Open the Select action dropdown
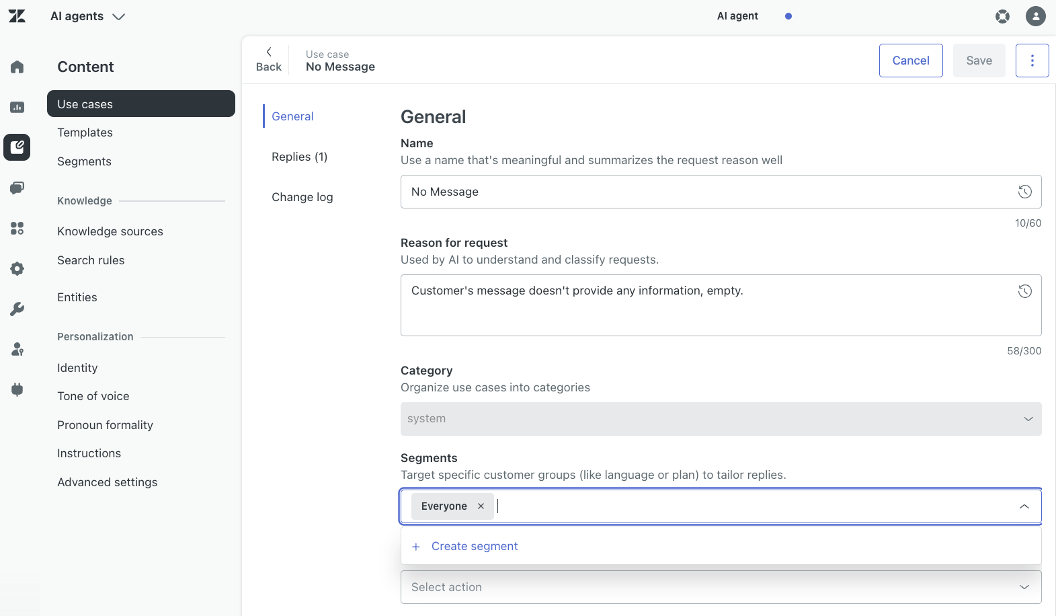 click(x=721, y=587)
